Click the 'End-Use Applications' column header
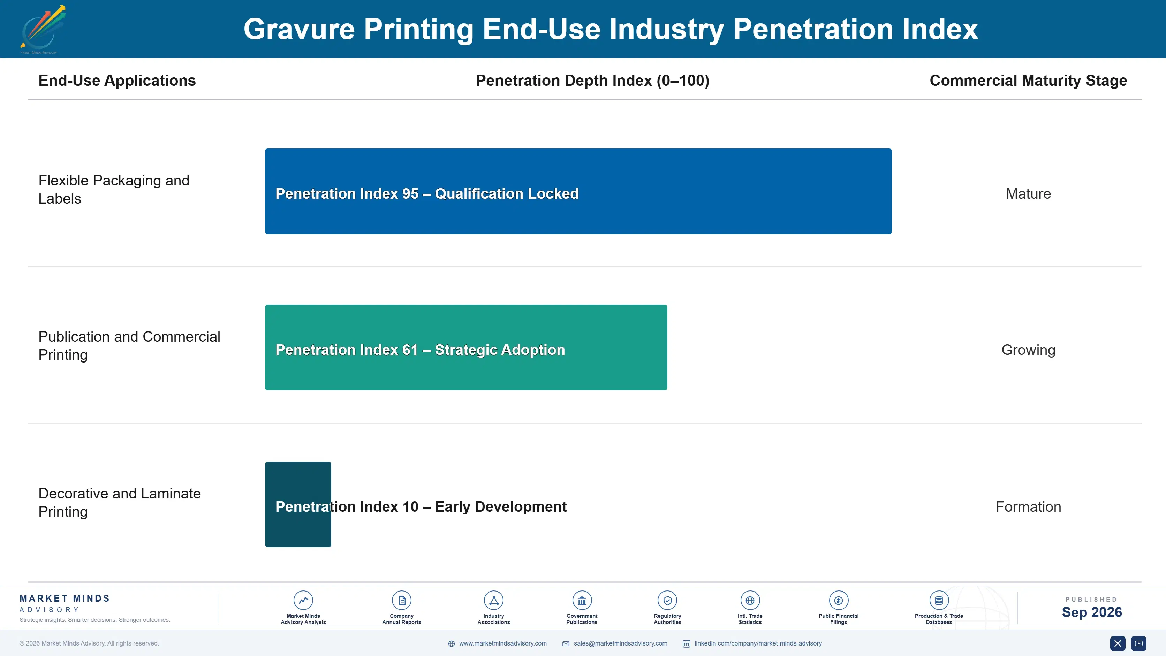Screen dimensions: 1166x656 click(x=117, y=81)
